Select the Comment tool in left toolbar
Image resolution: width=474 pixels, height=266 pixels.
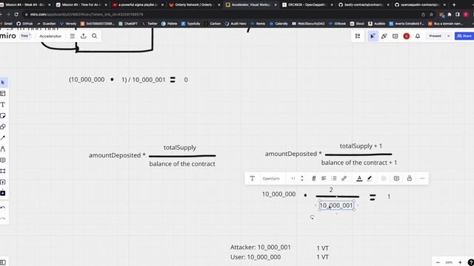point(3,160)
